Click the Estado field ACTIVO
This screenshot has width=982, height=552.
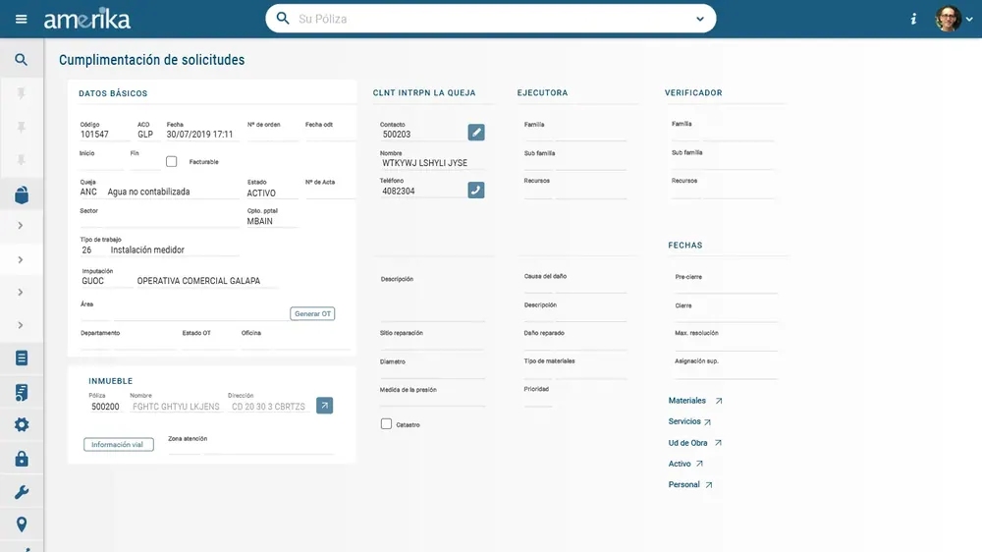272,193
